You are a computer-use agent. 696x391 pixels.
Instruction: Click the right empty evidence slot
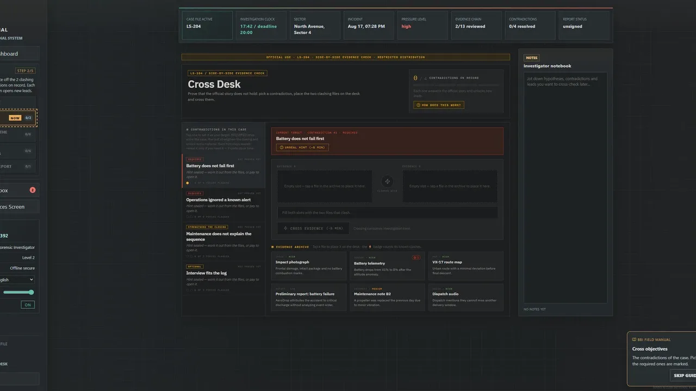point(450,186)
